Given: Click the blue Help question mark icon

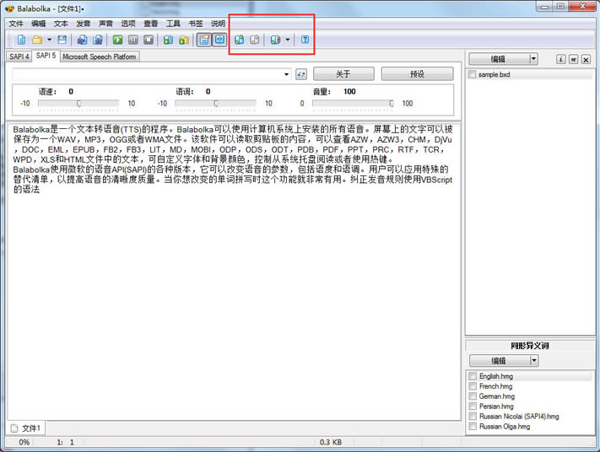Looking at the screenshot, I should coord(305,40).
